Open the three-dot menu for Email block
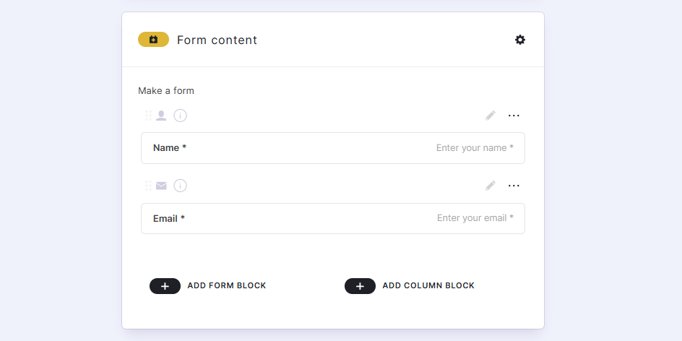The image size is (682, 341). click(x=514, y=186)
